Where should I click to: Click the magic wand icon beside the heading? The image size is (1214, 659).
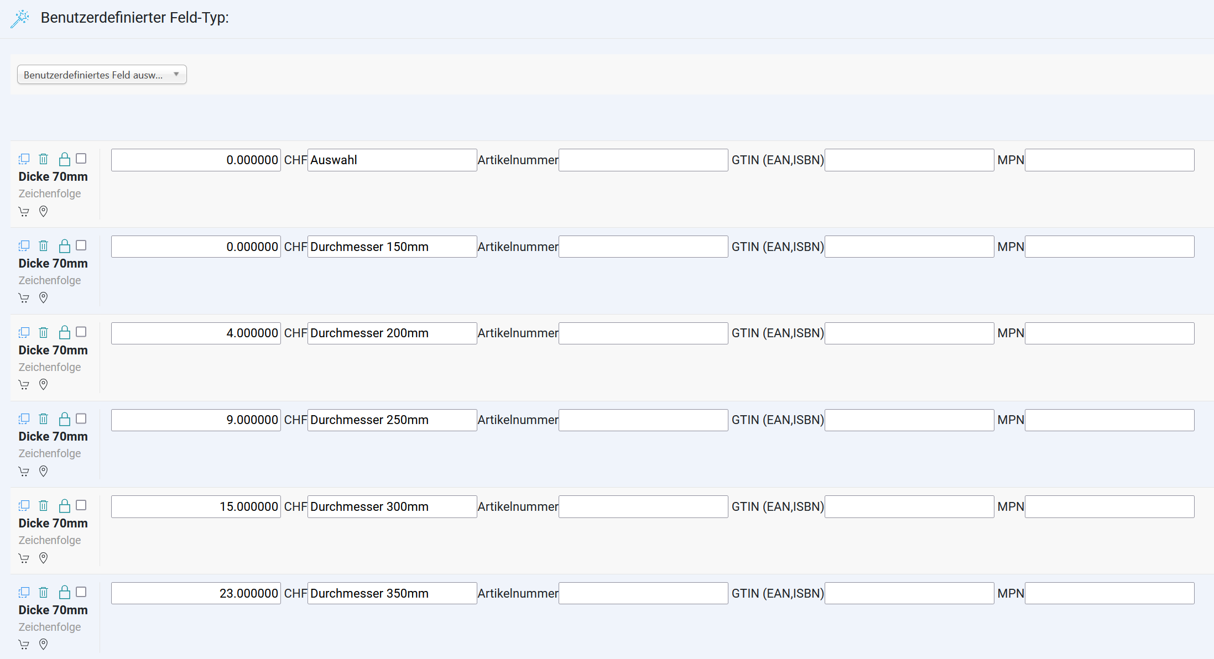[20, 19]
